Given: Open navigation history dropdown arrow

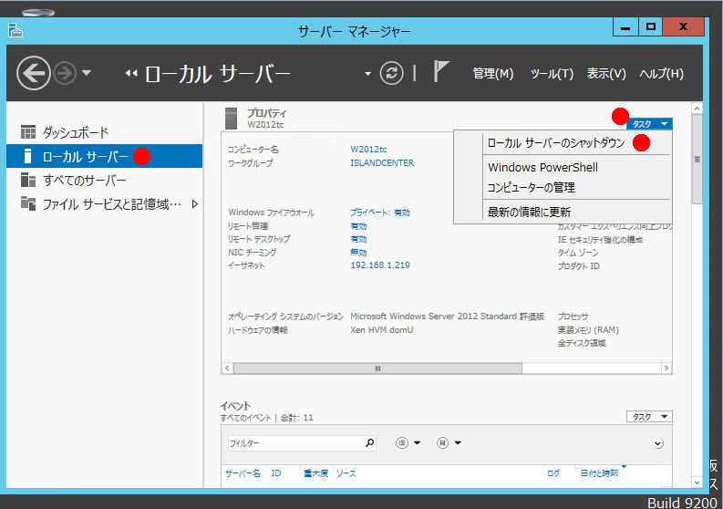Looking at the screenshot, I should [87, 73].
